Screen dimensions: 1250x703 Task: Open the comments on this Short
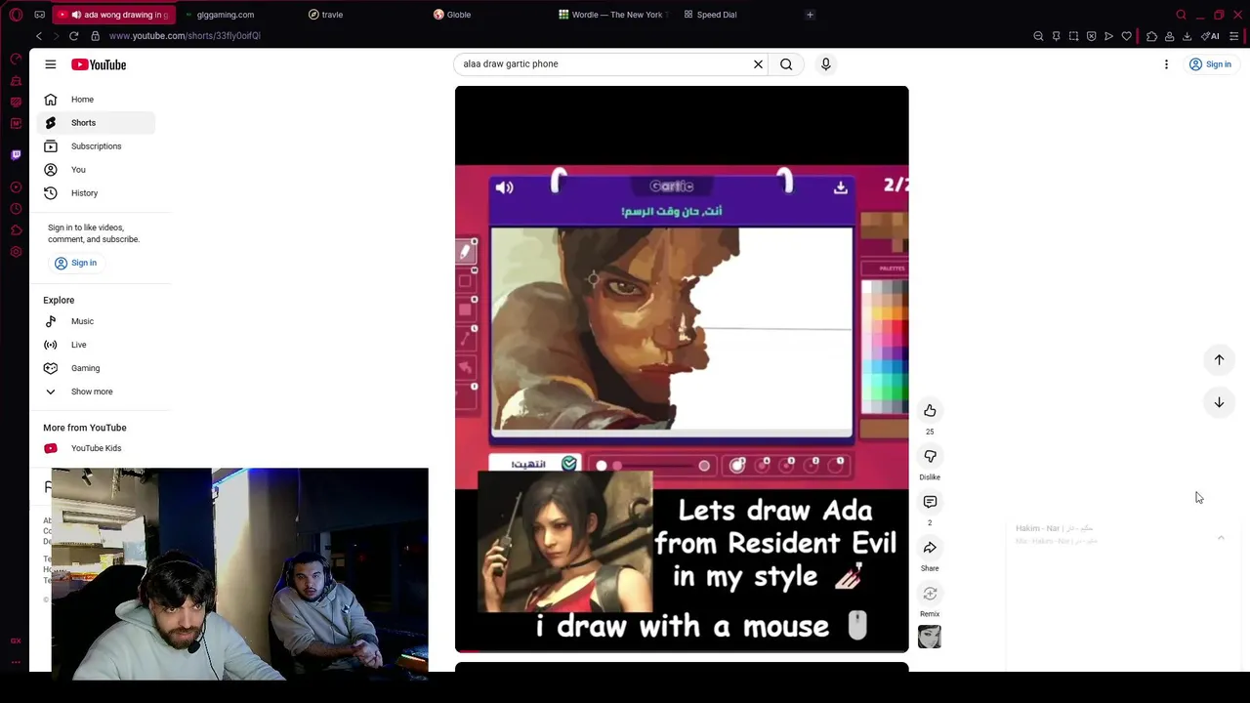pos(930,502)
